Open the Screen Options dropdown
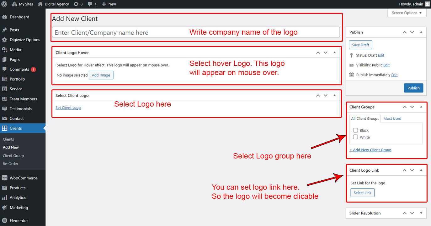 (407, 13)
